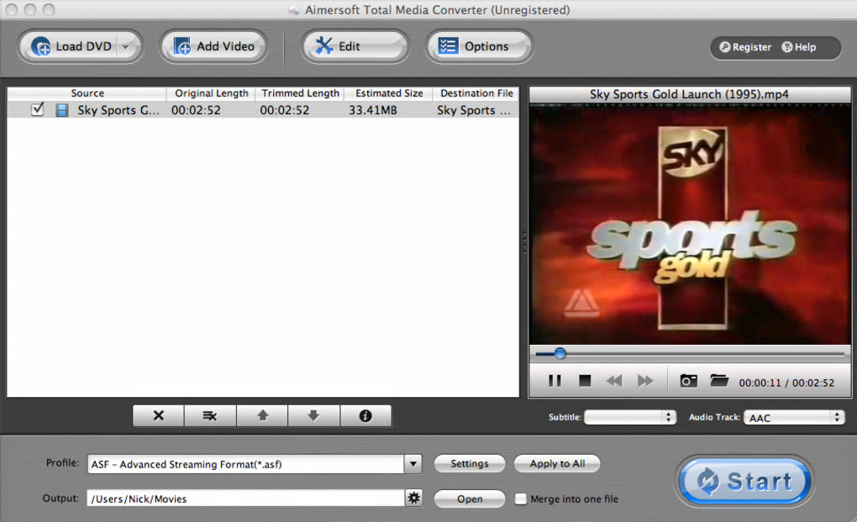Viewport: 857px width, 522px height.
Task: Rewind the preview playback
Action: tap(614, 380)
